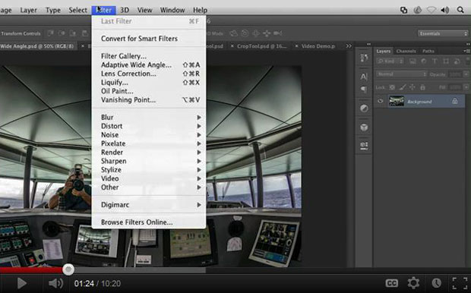The image size is (471, 293).
Task: Click the 3D roll mode icon
Action: pos(245,33)
